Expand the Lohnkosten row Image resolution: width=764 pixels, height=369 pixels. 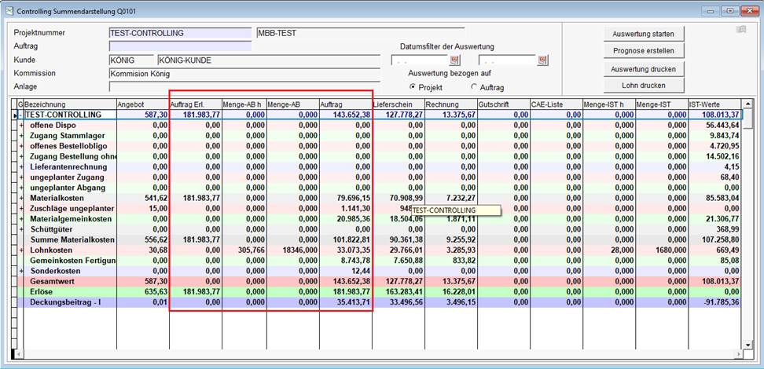pos(21,249)
